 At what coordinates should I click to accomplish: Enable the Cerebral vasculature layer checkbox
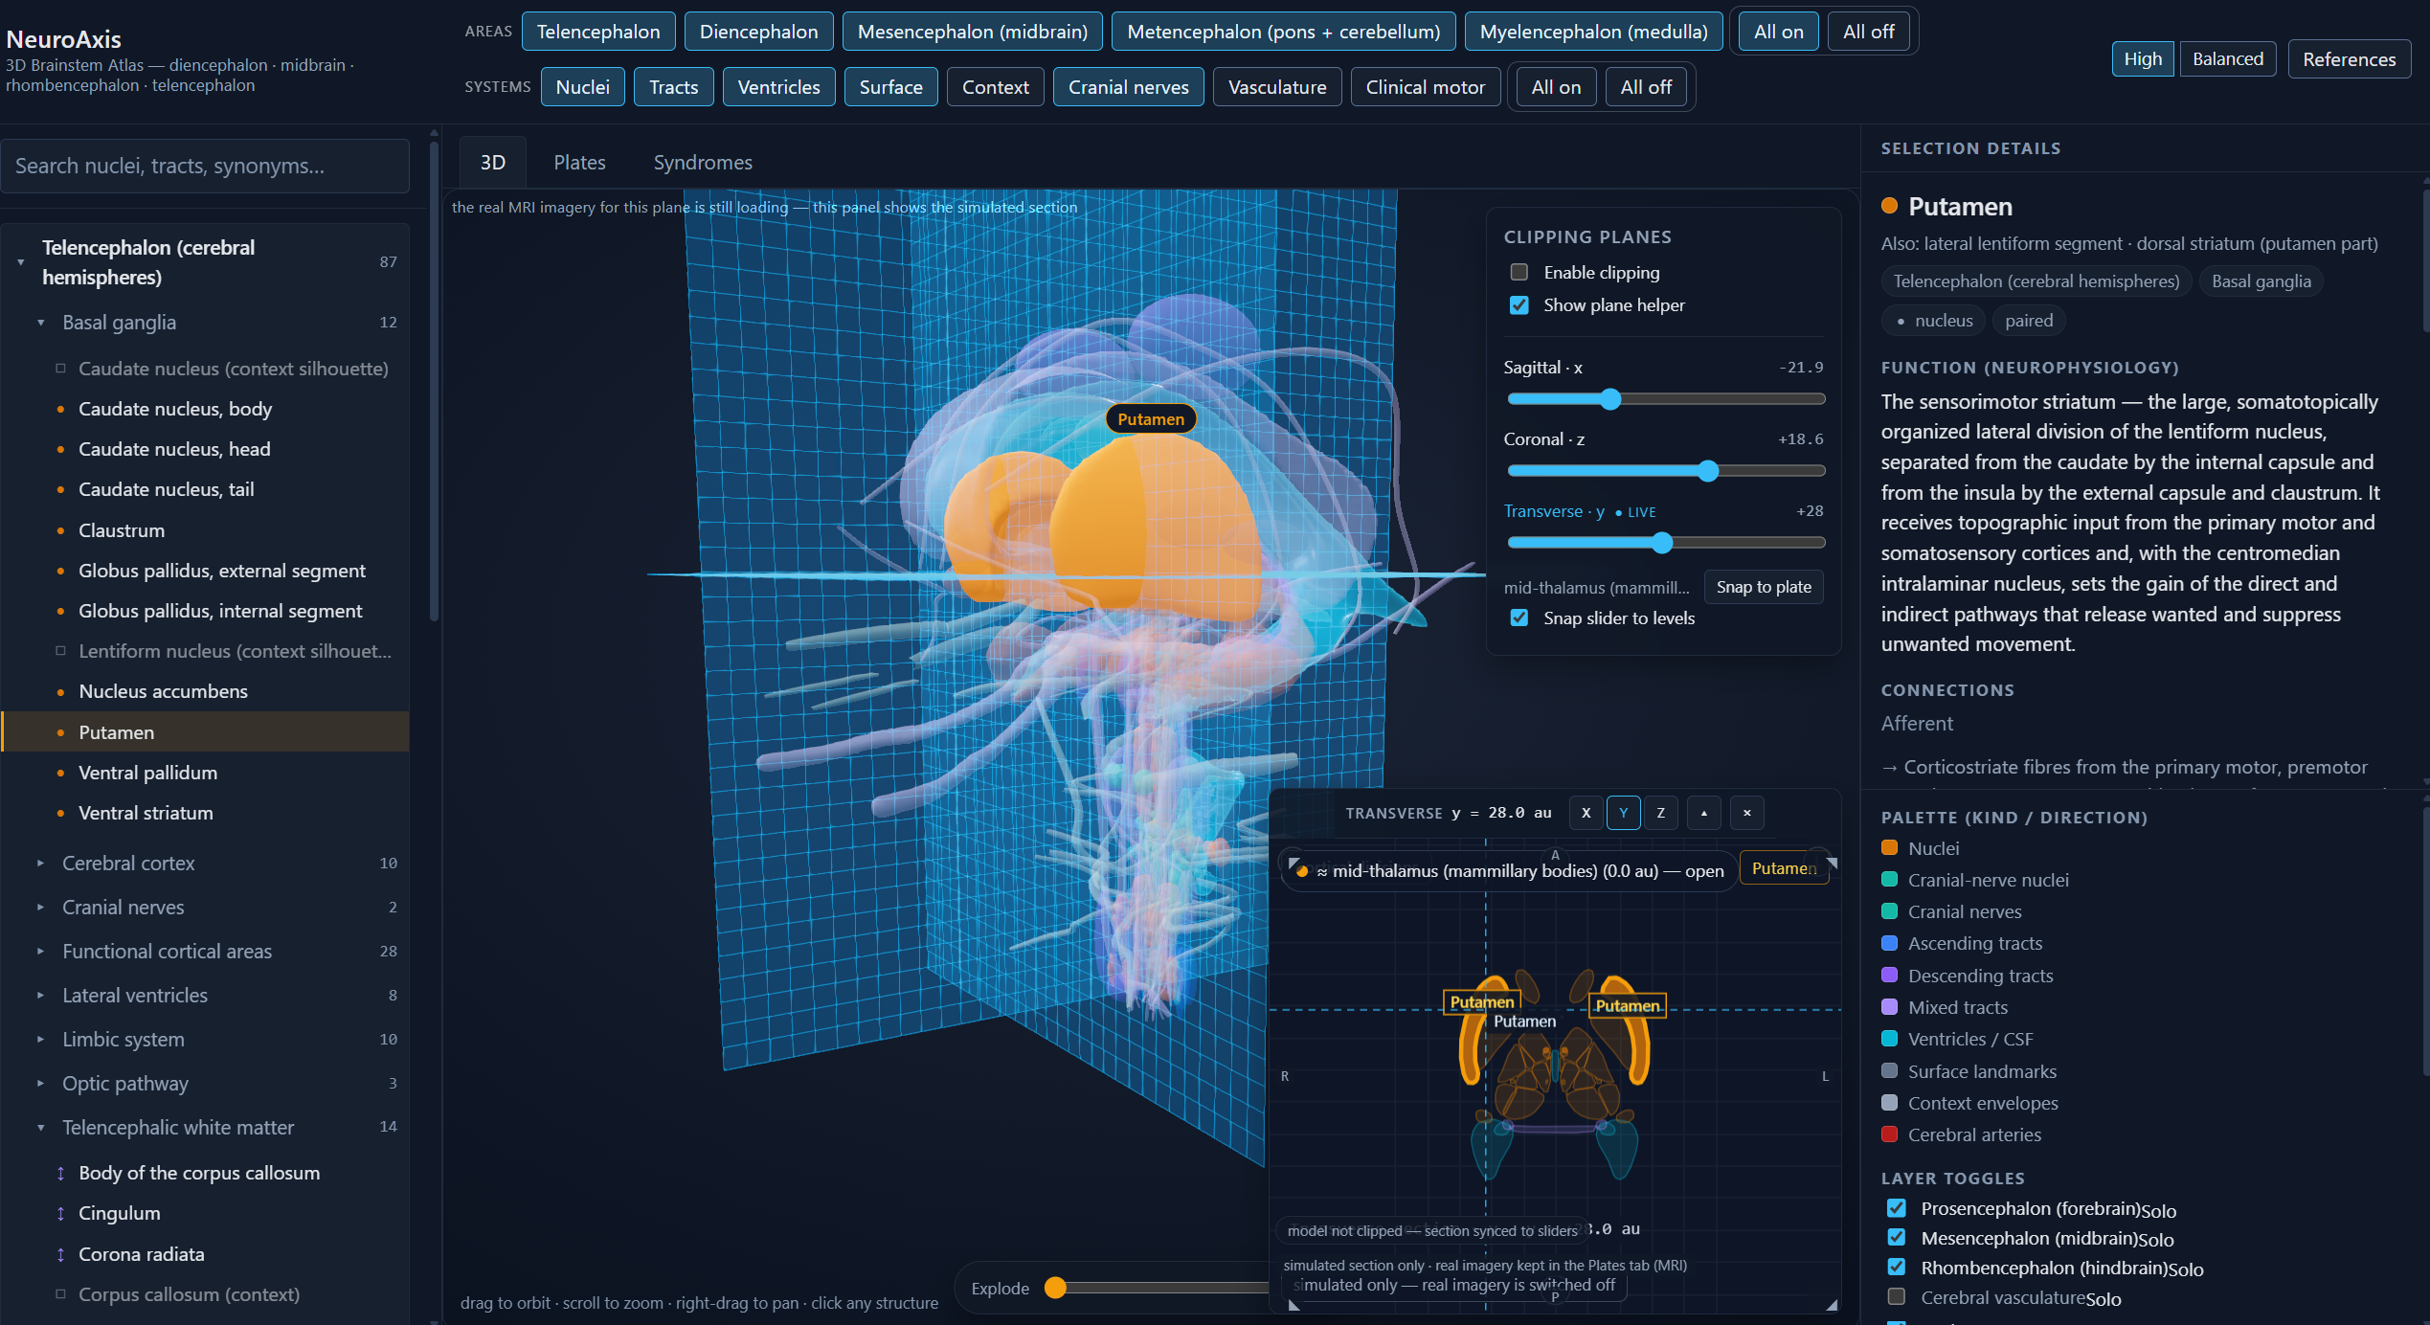click(1896, 1297)
